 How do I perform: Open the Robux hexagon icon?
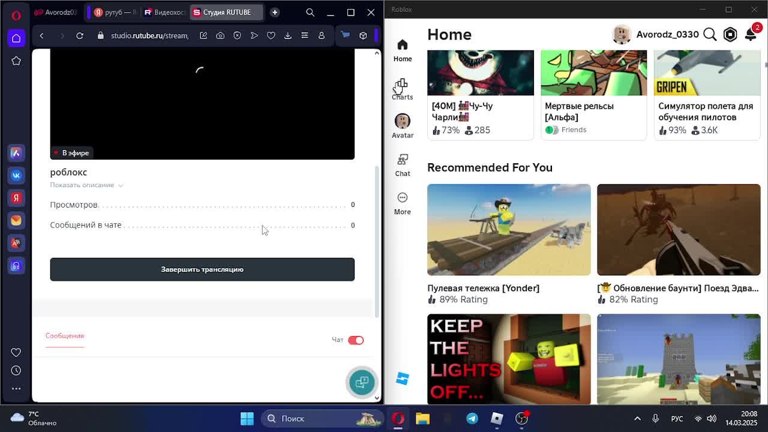tap(730, 35)
